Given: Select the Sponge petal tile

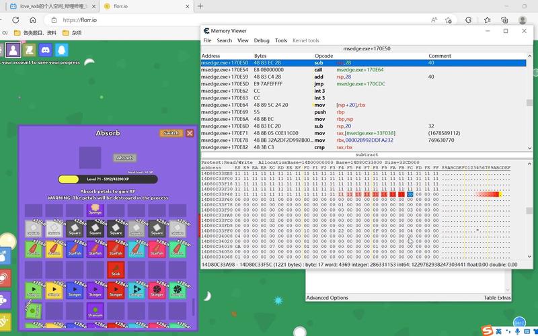Looking at the screenshot, I should 95,209.
